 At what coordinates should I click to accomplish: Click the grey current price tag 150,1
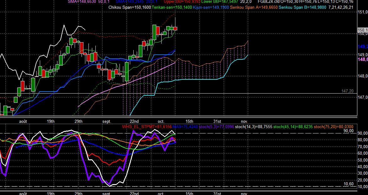click(363, 30)
